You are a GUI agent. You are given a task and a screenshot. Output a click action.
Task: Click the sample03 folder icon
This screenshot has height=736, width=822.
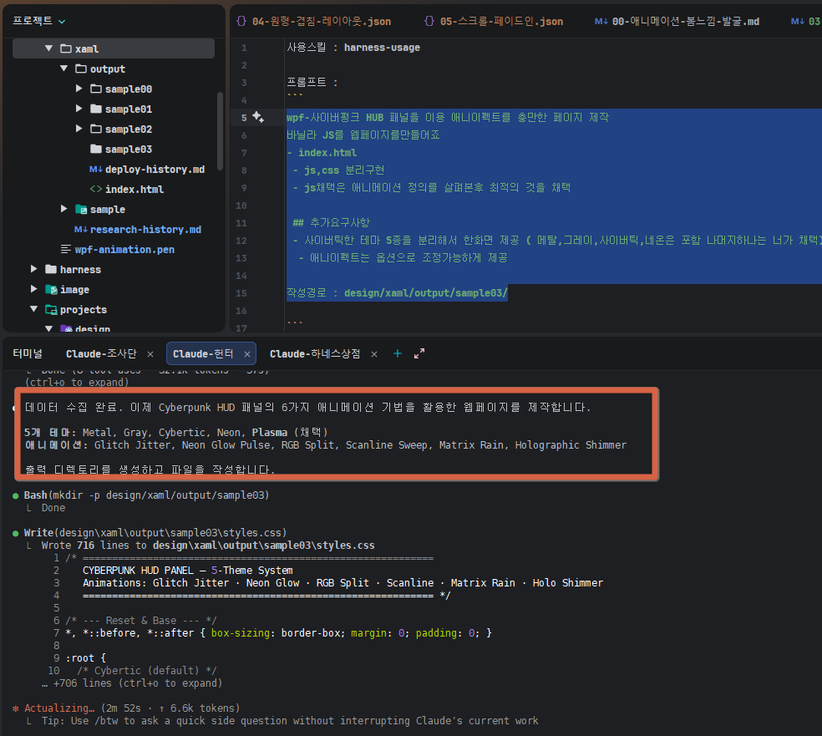(x=96, y=150)
